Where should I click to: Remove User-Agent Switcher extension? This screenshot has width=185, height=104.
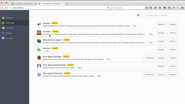tap(173, 75)
